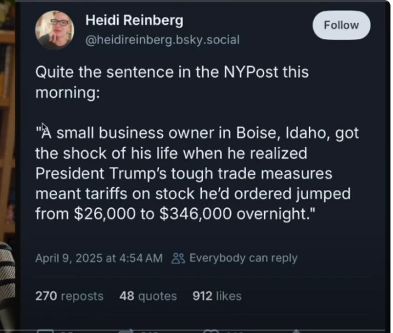Image resolution: width=393 pixels, height=333 pixels.
Task: View the 270 reposts list
Action: pyautogui.click(x=69, y=296)
